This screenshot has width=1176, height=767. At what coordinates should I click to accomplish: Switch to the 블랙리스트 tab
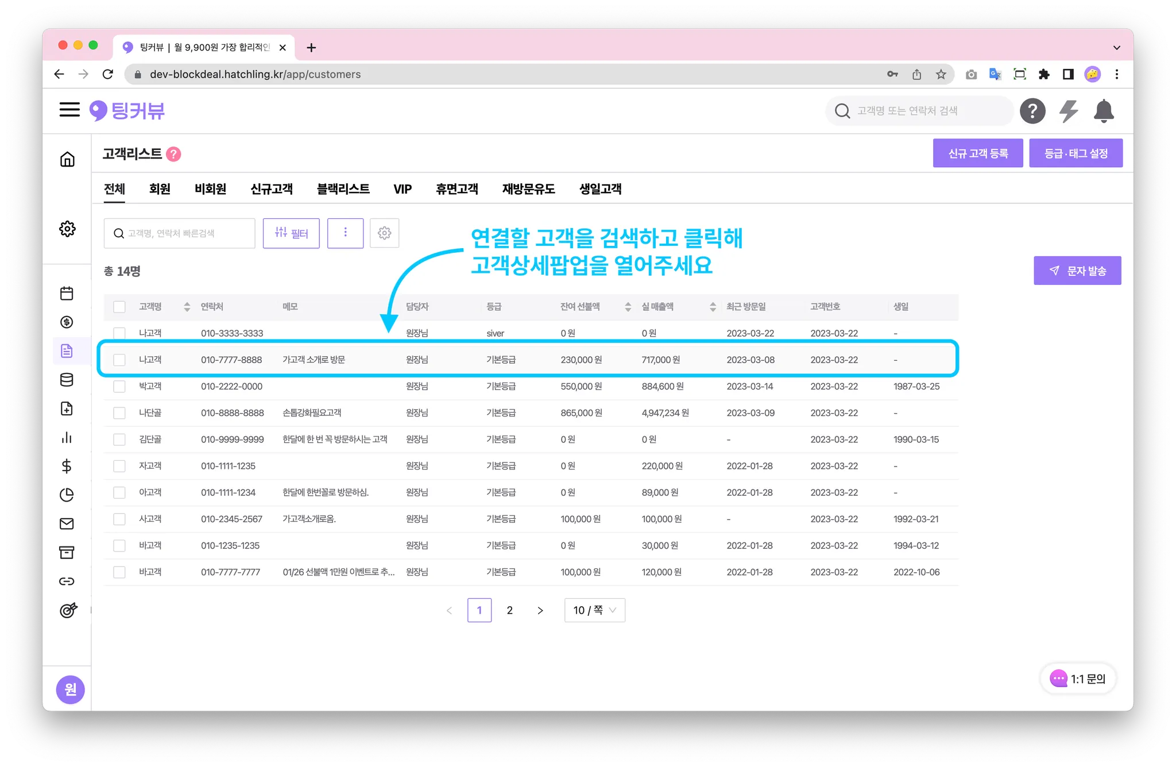[343, 189]
